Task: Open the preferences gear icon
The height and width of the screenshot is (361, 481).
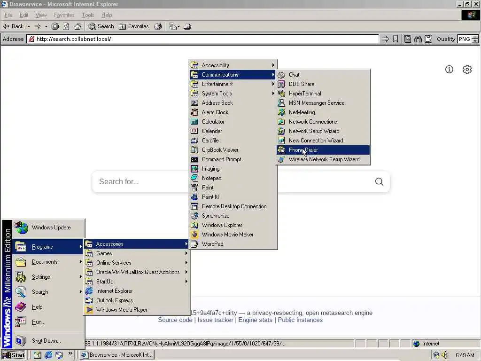Action: (467, 70)
